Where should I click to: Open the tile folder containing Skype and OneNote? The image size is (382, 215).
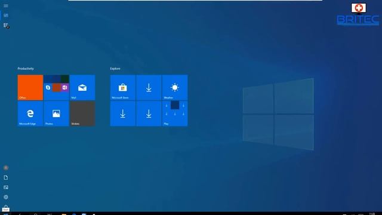56,88
